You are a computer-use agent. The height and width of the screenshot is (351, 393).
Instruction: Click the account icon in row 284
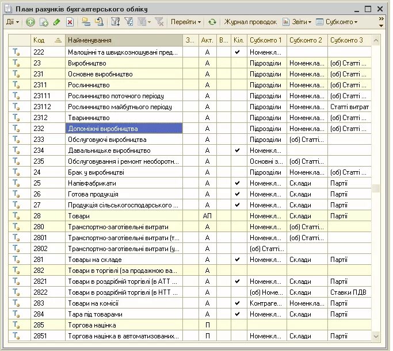pyautogui.click(x=17, y=314)
